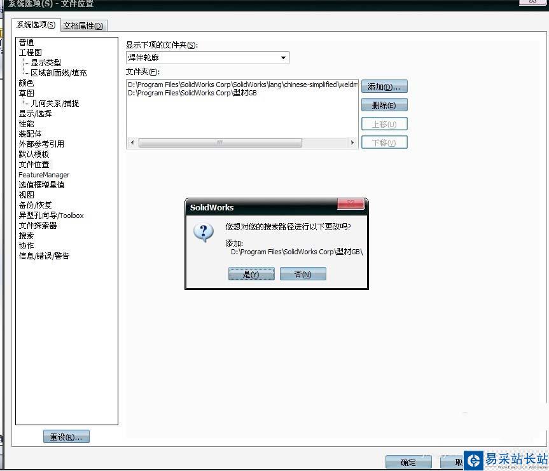This screenshot has width=549, height=471.
Task: Select 备份/恢复 option
Action: pos(35,205)
